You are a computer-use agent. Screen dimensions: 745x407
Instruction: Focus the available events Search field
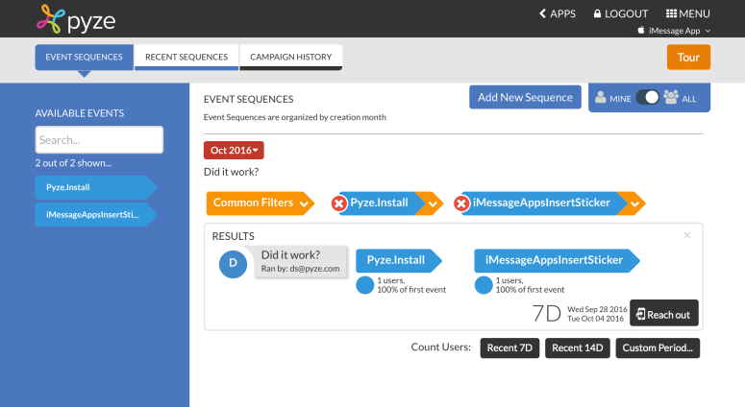coord(99,140)
